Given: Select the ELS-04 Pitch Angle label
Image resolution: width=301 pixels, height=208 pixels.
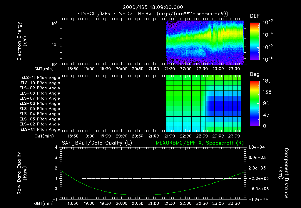Looking at the screenshot, I should click(x=40, y=114).
